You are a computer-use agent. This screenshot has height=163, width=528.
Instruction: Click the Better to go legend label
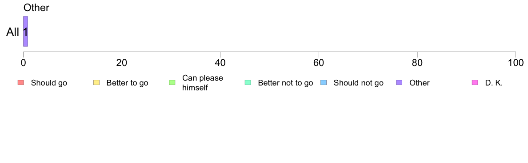click(127, 83)
